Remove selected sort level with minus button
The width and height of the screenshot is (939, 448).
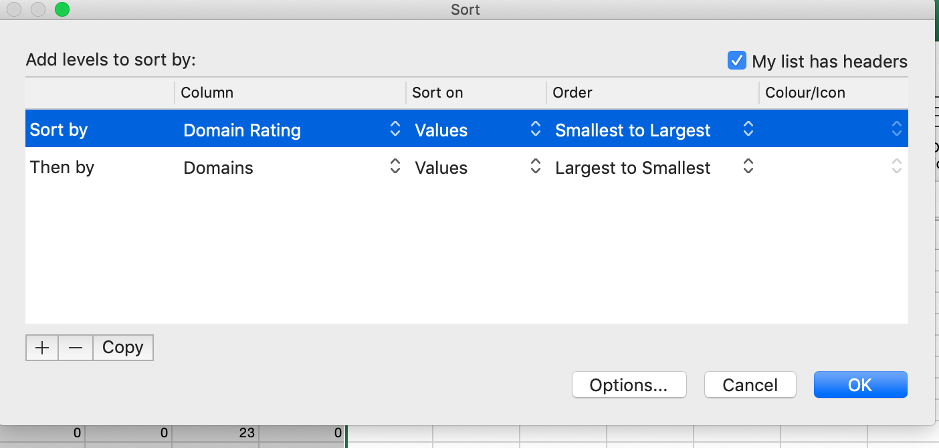coord(76,348)
